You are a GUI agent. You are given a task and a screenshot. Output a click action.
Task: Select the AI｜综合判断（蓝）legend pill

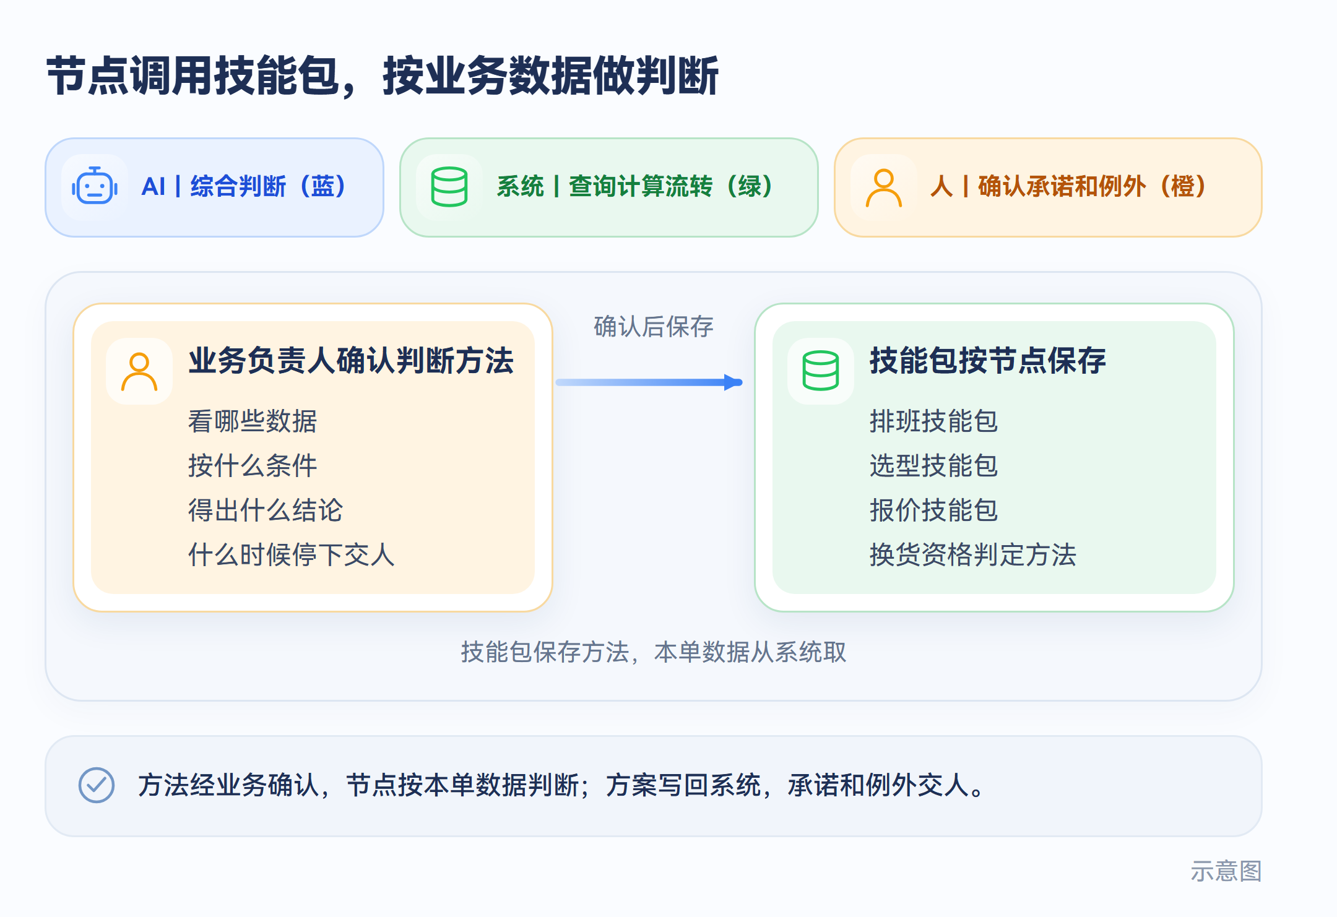point(214,187)
